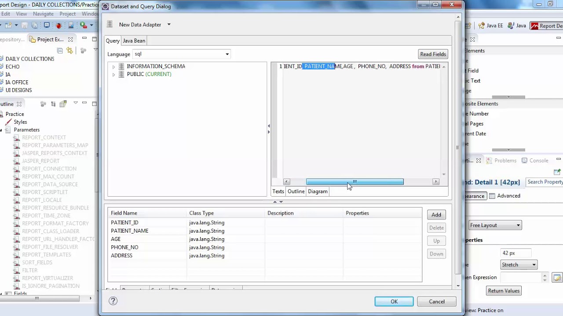Switch to the Advanced properties tab
563x316 pixels.
pos(505,196)
